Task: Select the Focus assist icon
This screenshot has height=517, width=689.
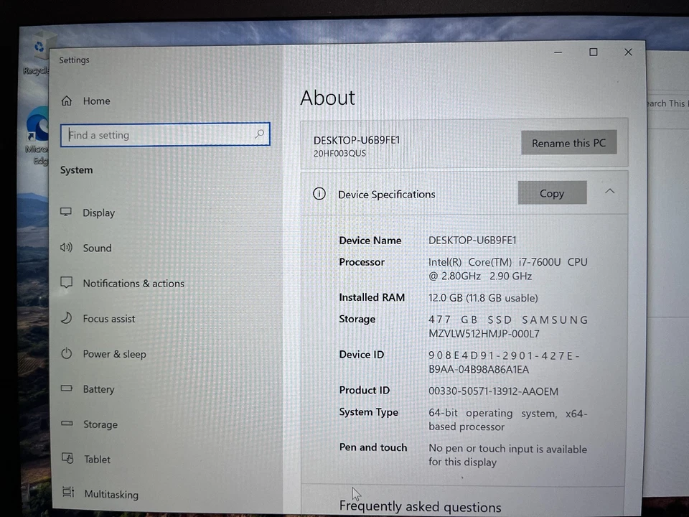Action: (x=66, y=318)
